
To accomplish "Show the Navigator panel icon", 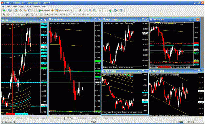I will tap(25, 10).
